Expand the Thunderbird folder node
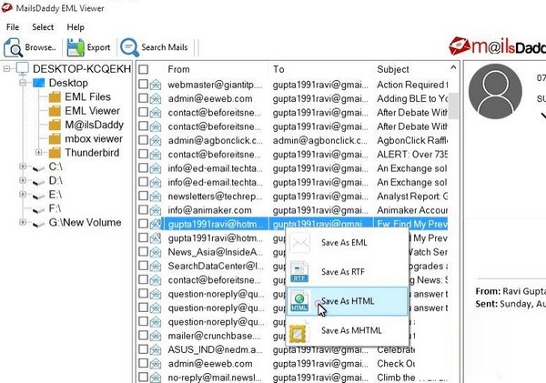Viewport: 546px width, 383px height. [38, 152]
